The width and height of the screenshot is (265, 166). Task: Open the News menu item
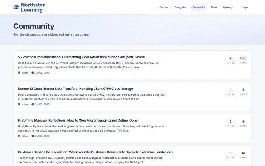point(214,7)
